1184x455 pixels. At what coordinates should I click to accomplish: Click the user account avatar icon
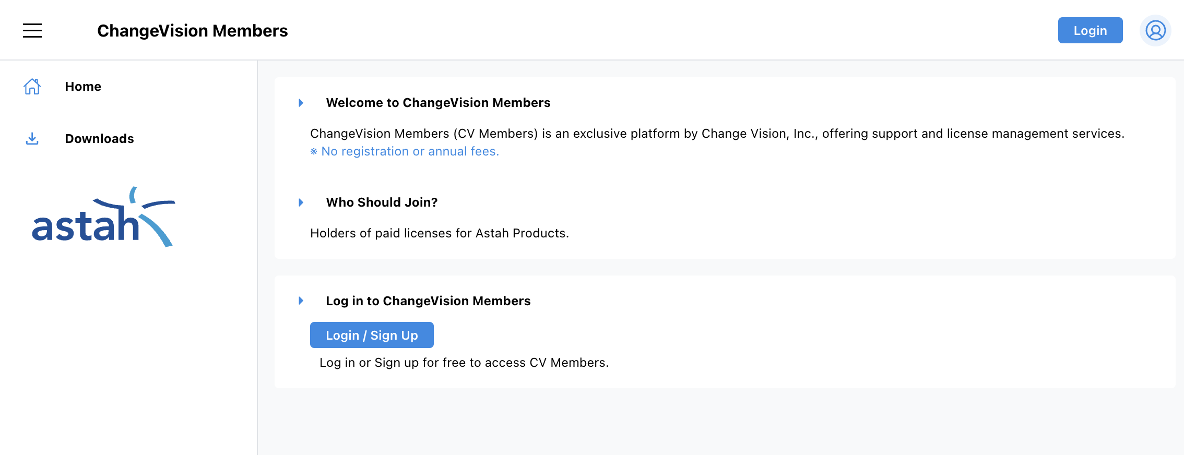pyautogui.click(x=1155, y=31)
